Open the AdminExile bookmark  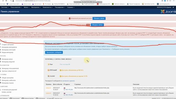tap(148, 4)
